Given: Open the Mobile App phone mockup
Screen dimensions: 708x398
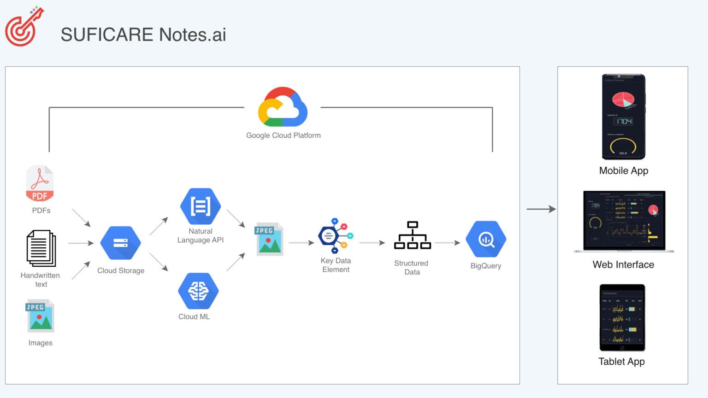Looking at the screenshot, I should point(624,117).
